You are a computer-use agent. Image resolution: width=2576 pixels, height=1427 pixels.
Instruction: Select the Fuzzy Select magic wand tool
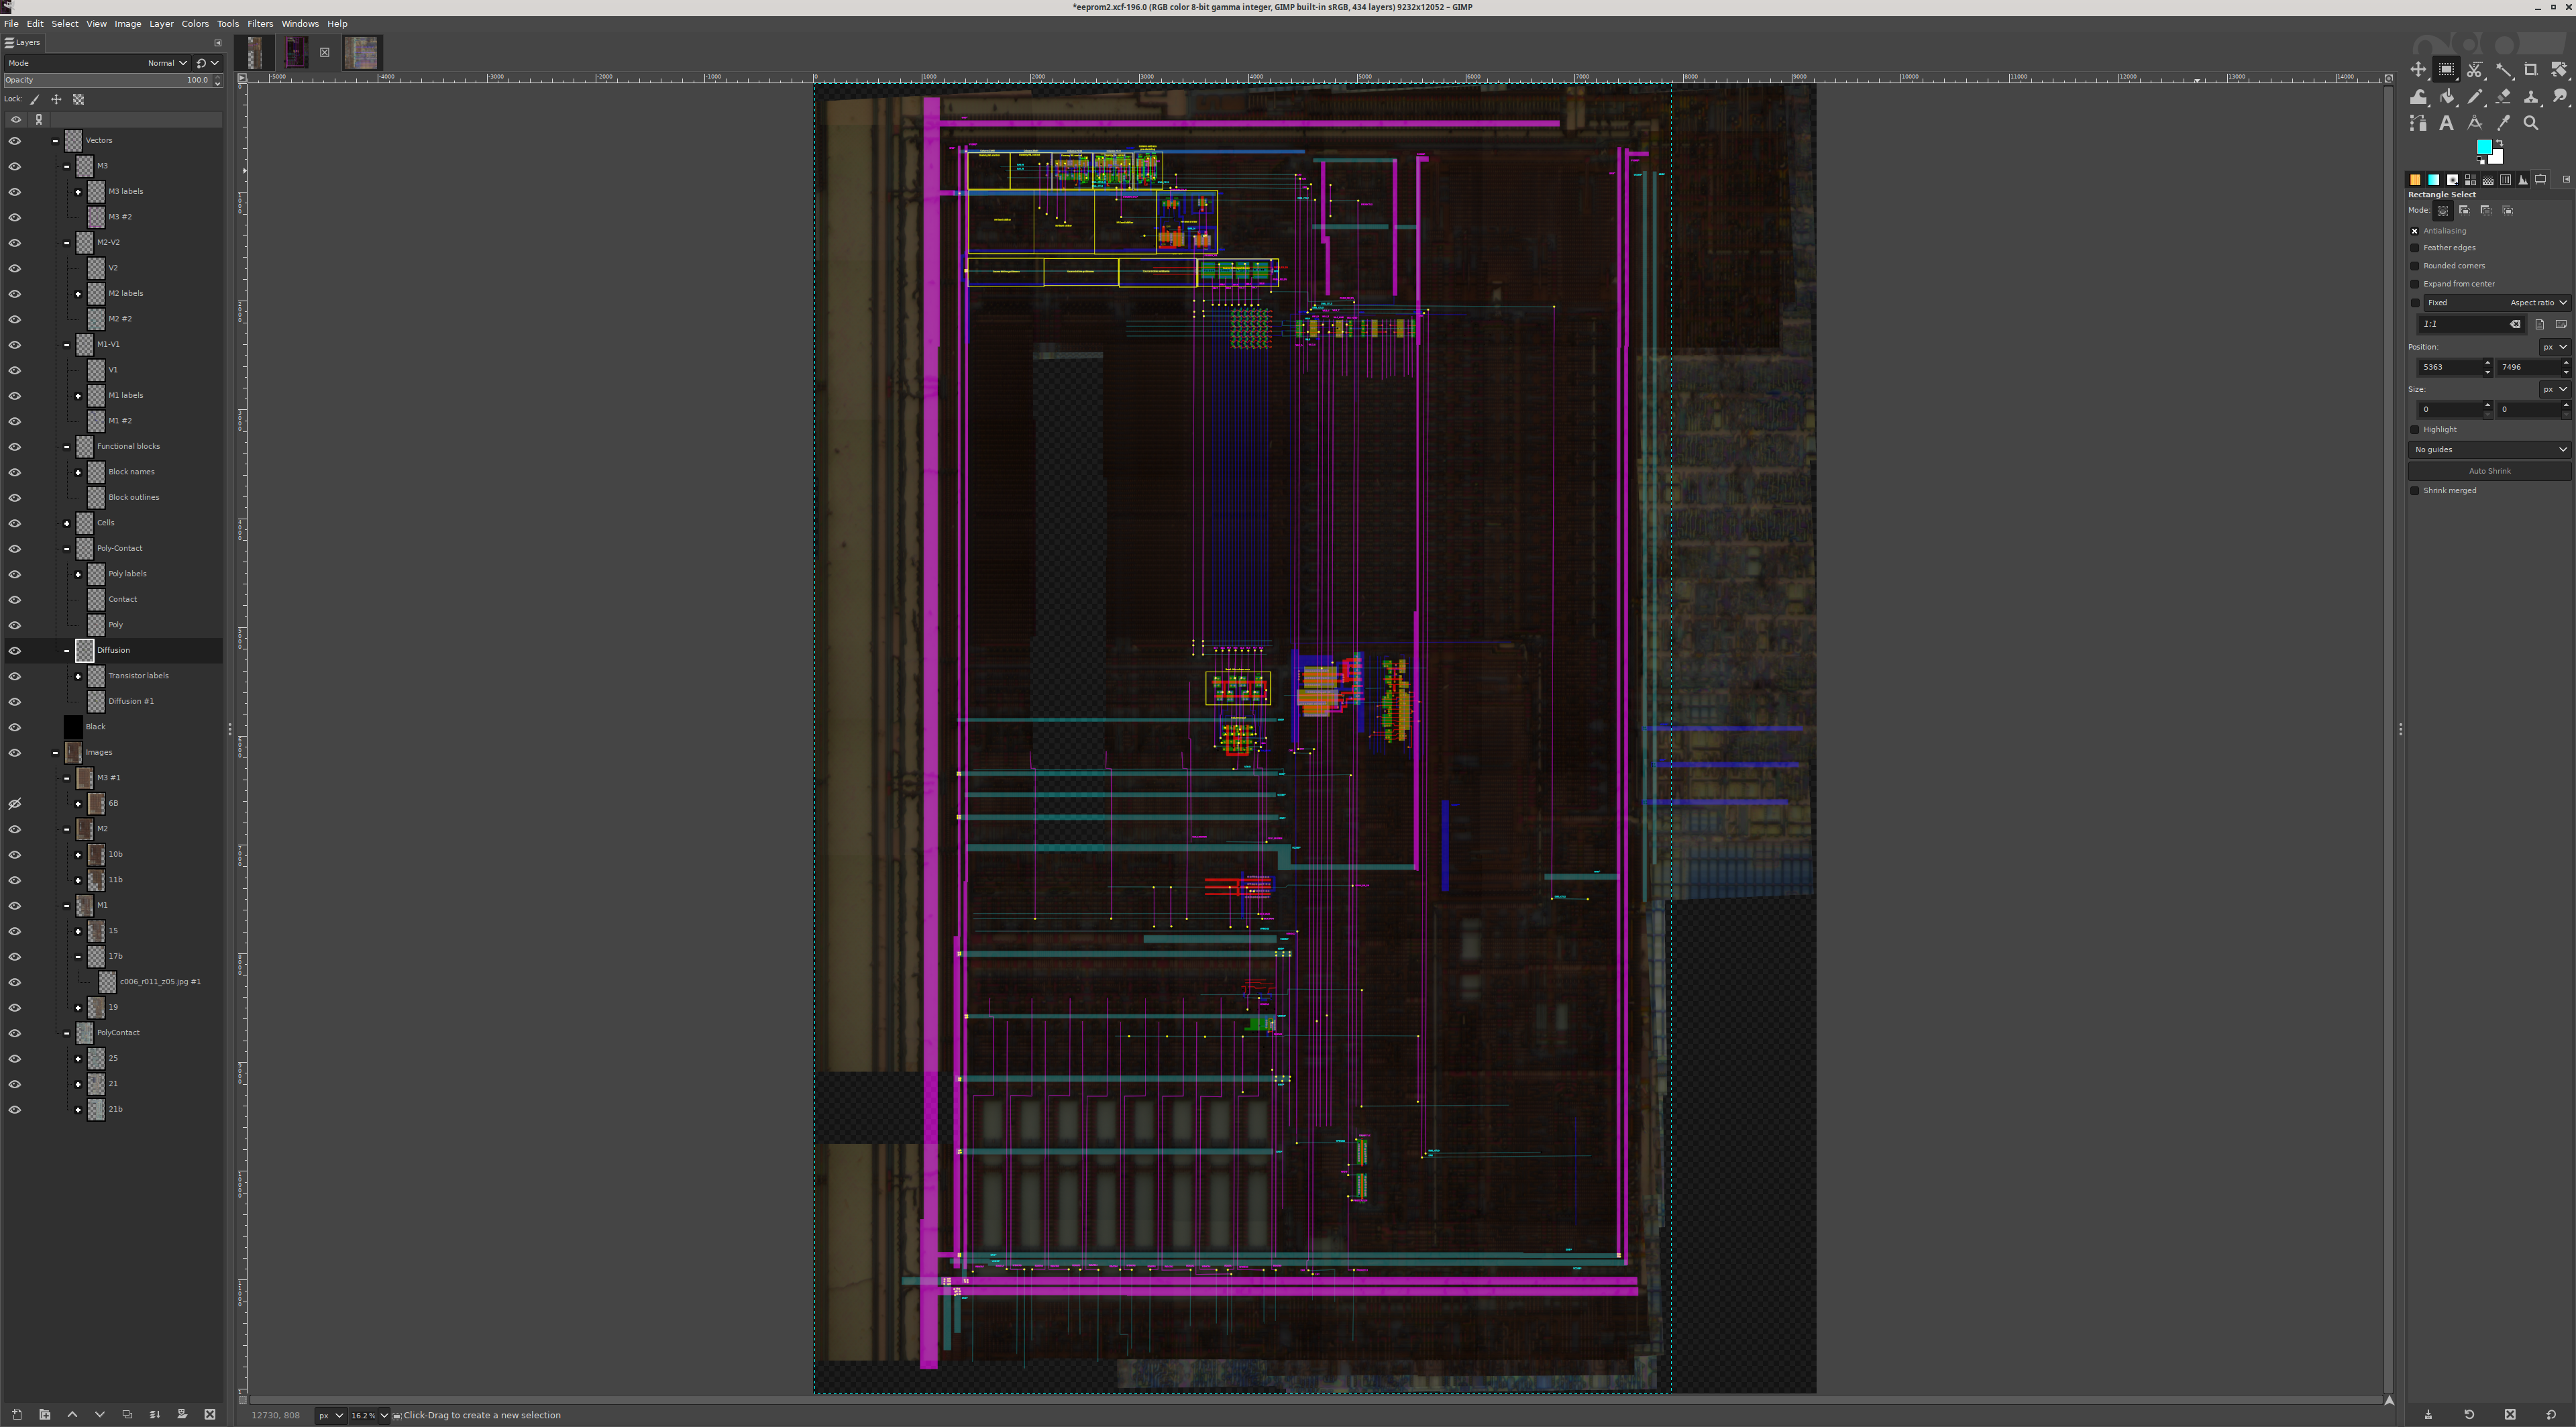tap(2503, 69)
